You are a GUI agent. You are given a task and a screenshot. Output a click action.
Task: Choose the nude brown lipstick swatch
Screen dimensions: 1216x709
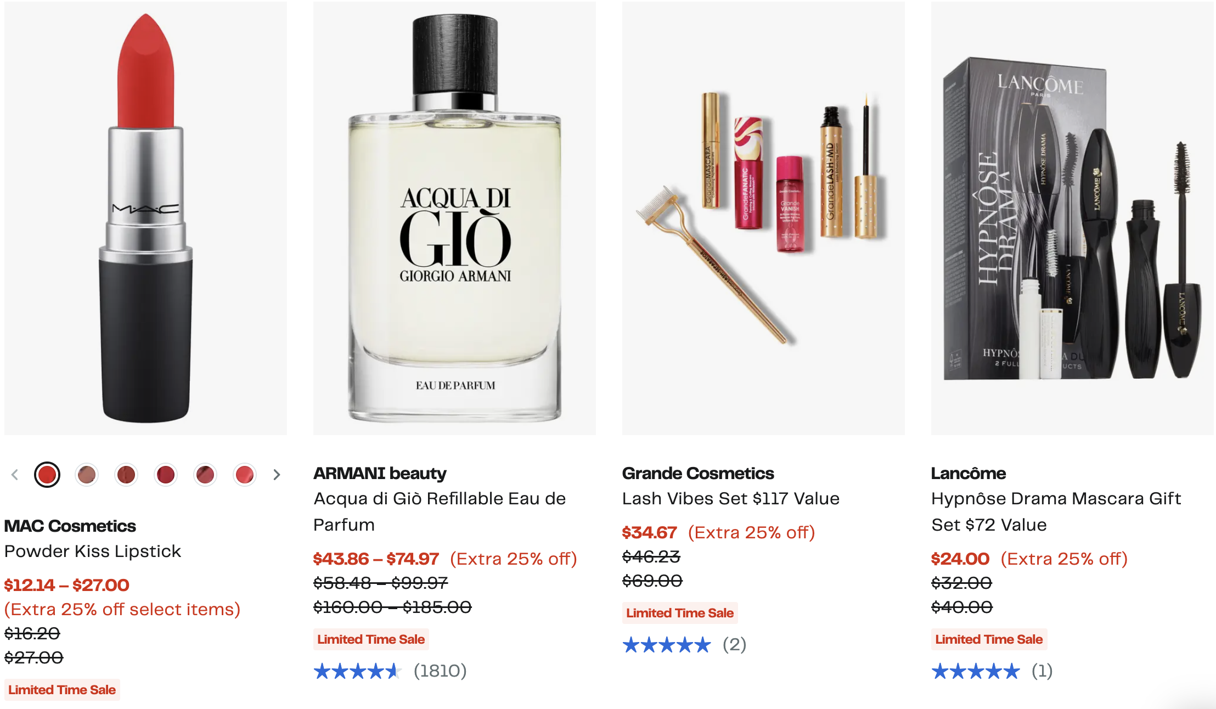[87, 475]
